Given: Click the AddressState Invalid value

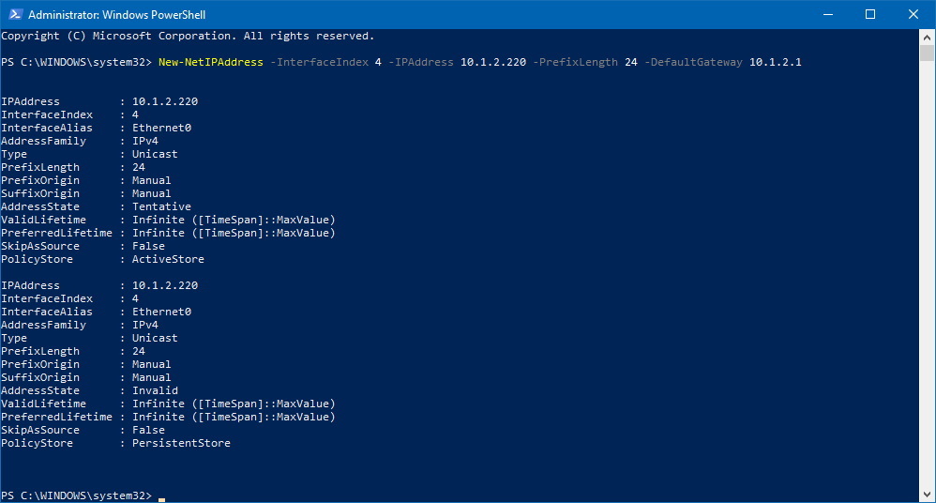Looking at the screenshot, I should [155, 390].
